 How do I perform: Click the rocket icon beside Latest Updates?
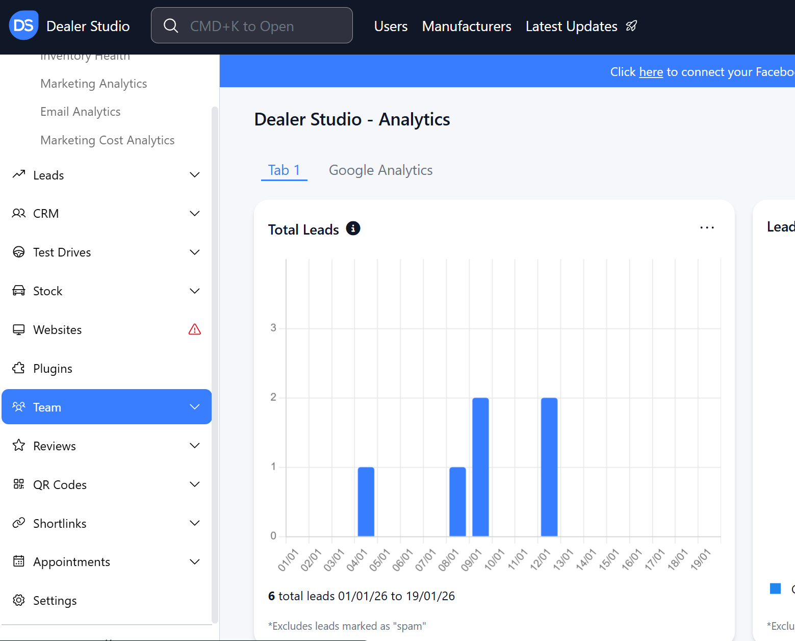(x=631, y=26)
